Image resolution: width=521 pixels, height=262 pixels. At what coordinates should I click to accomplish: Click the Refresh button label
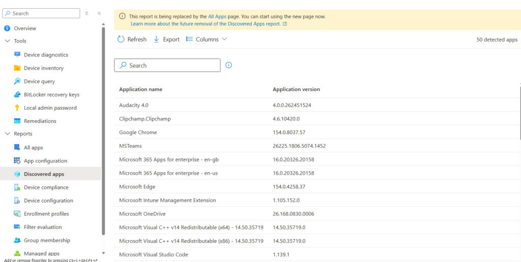point(137,40)
